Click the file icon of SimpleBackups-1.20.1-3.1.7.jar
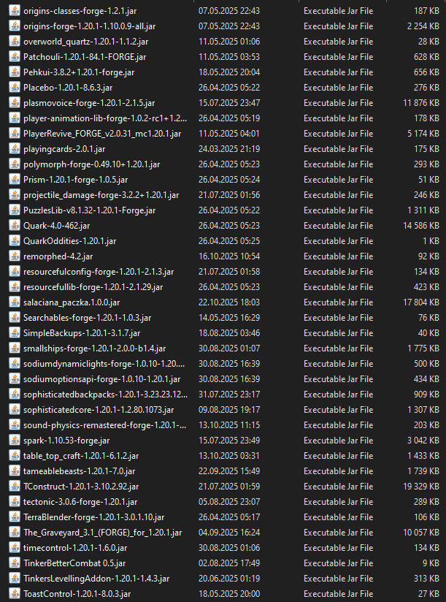446x602 pixels. [14, 333]
